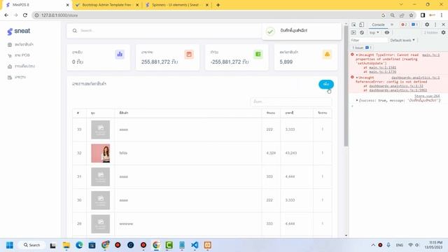Show more DevTools tabs chevron
Screen dimensions: 448x252
click(x=392, y=24)
